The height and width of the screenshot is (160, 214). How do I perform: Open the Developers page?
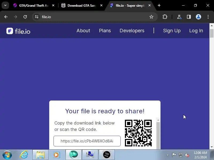click(x=132, y=31)
